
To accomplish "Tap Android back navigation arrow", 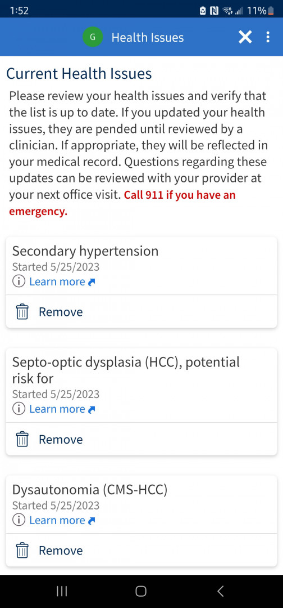I will coord(220,591).
